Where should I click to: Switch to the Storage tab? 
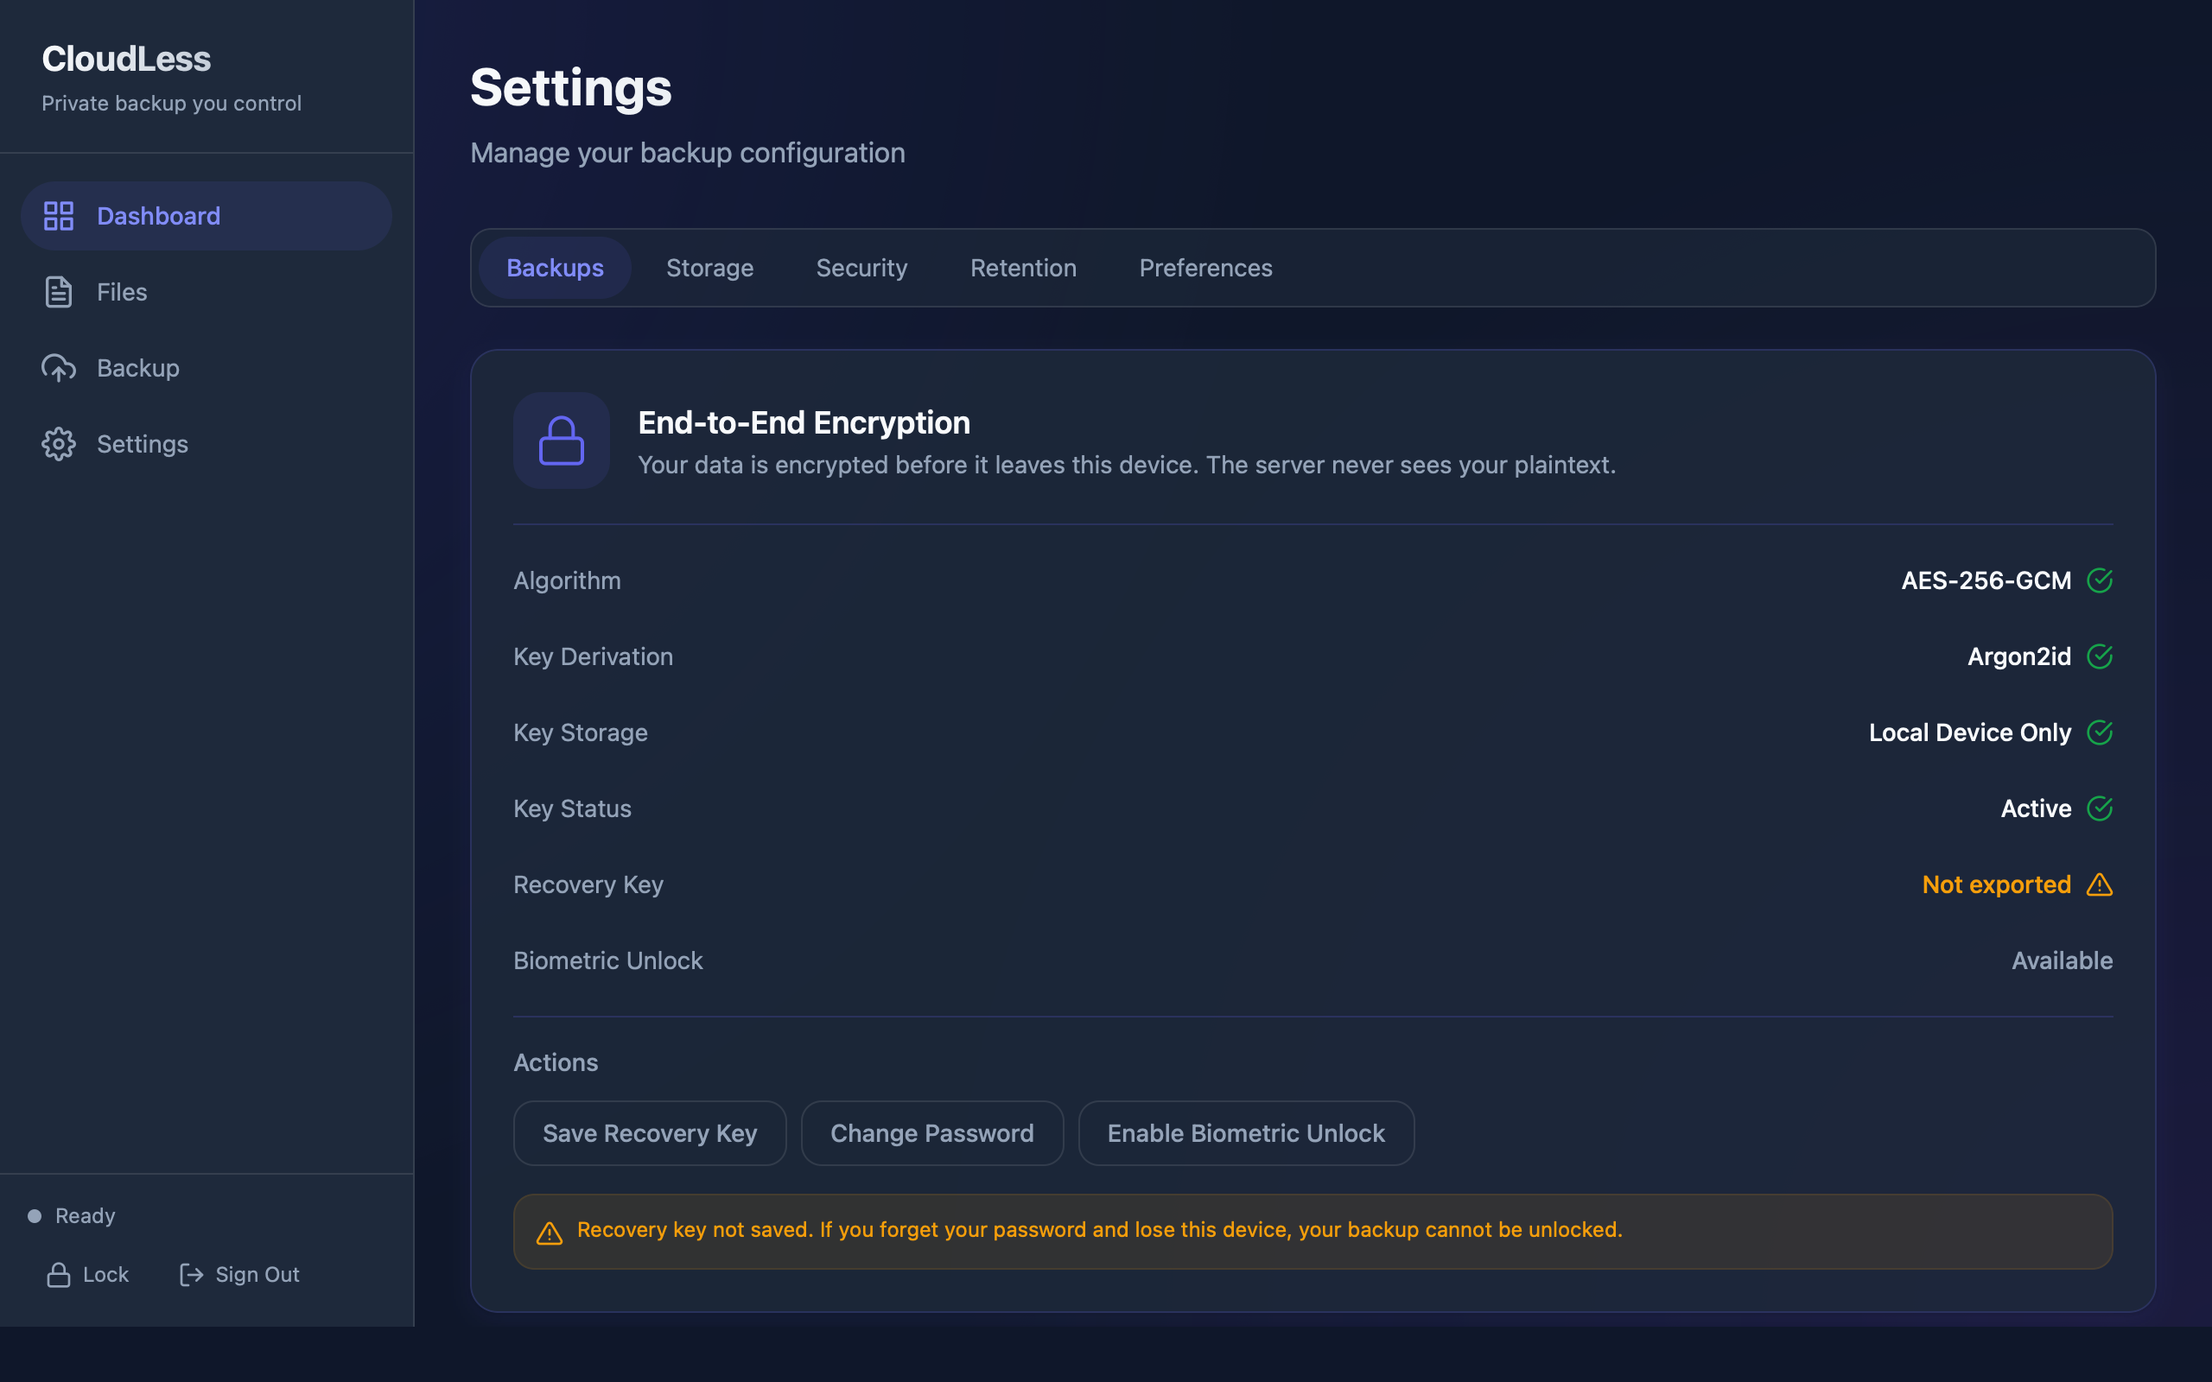(709, 268)
